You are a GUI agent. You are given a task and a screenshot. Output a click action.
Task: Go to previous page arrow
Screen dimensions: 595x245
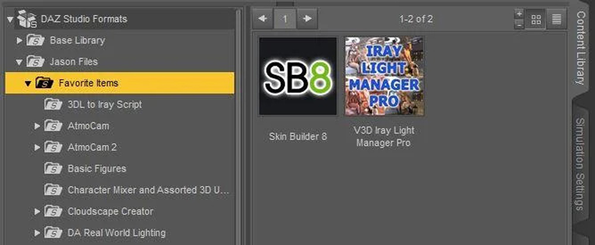262,18
